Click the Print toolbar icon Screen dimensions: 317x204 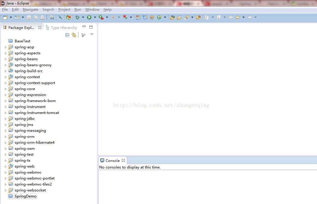42,17
